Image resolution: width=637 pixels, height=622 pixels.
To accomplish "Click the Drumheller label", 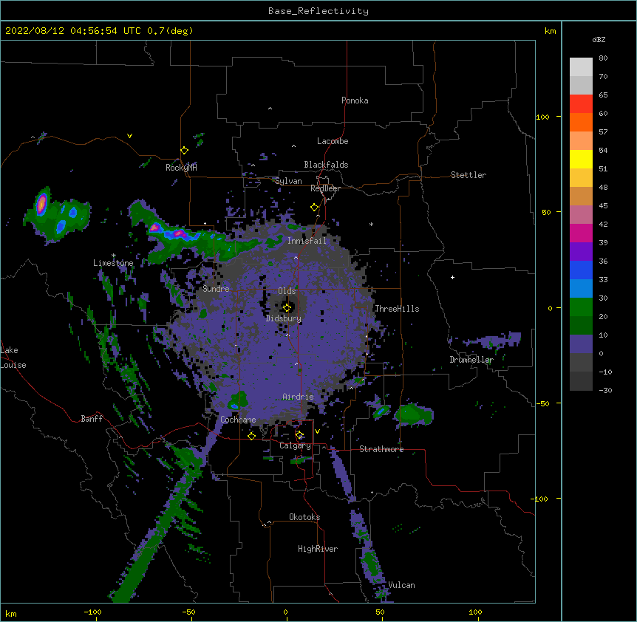I will tap(471, 360).
